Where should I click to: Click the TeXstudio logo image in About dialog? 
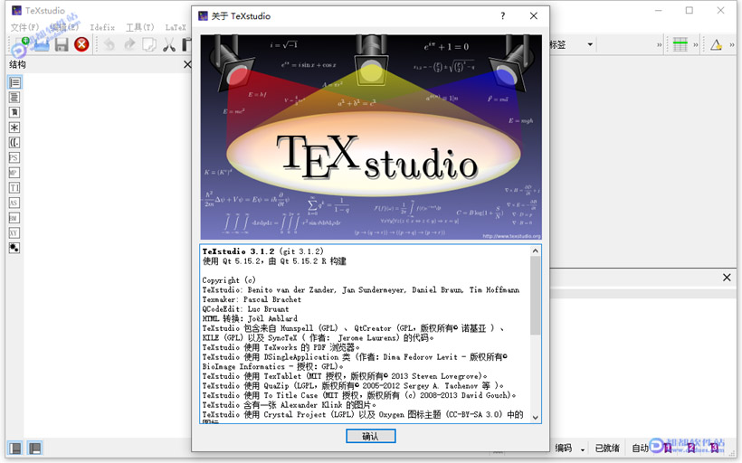[x=371, y=137]
